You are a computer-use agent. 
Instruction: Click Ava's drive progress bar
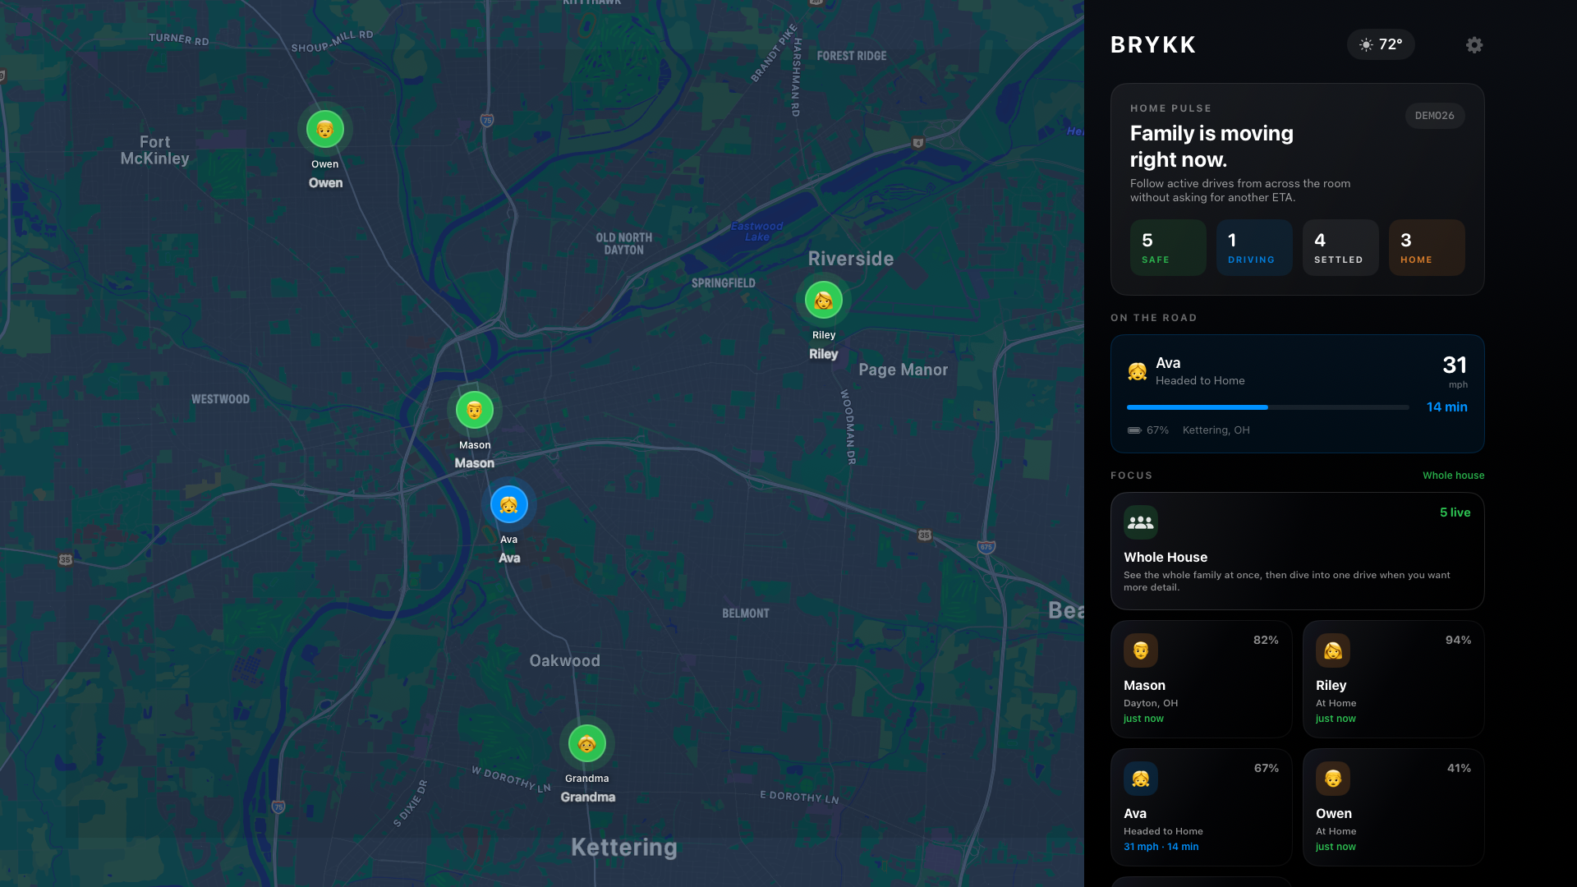(x=1267, y=407)
